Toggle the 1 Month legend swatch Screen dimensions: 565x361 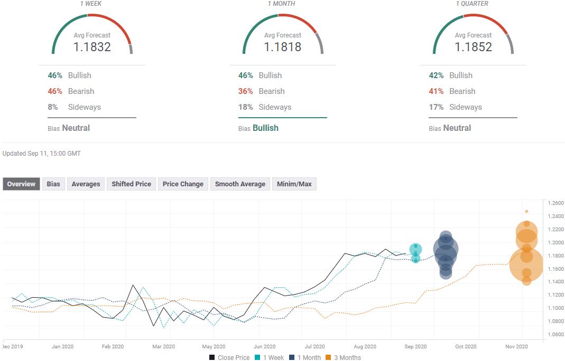[x=292, y=357]
